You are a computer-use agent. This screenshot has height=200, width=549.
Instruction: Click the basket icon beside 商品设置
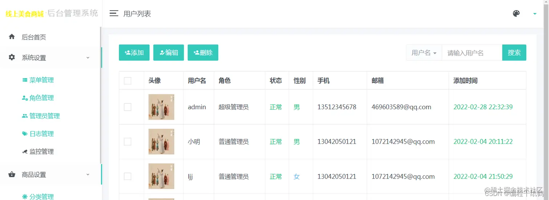[x=12, y=174]
